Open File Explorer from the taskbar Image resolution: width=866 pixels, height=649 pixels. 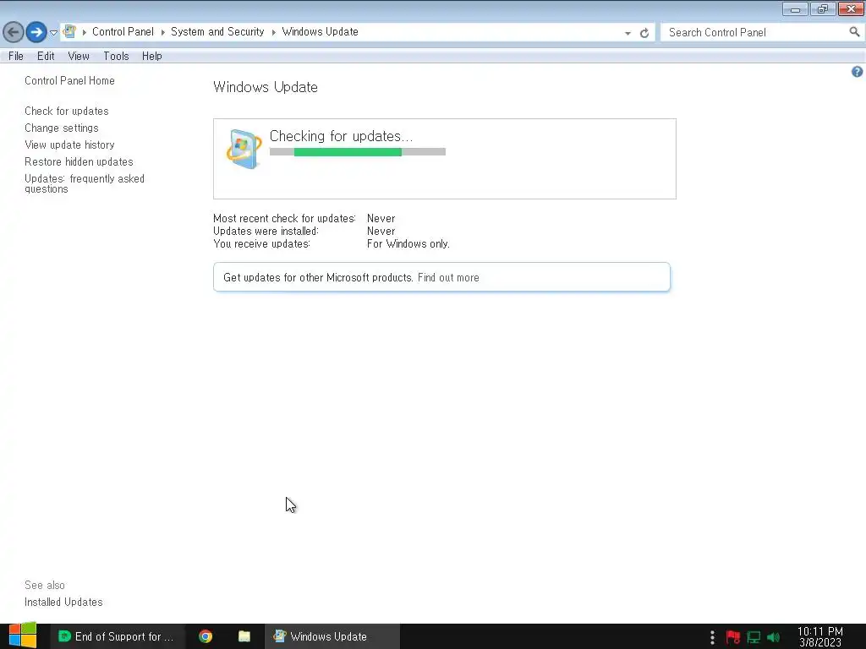click(x=244, y=636)
